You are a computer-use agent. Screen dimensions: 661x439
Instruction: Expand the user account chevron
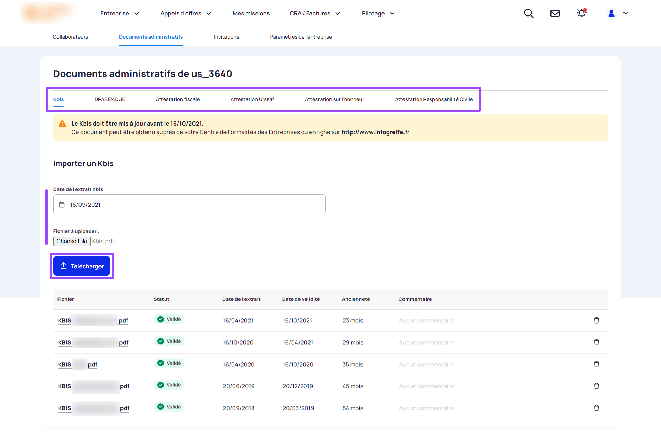pos(626,13)
